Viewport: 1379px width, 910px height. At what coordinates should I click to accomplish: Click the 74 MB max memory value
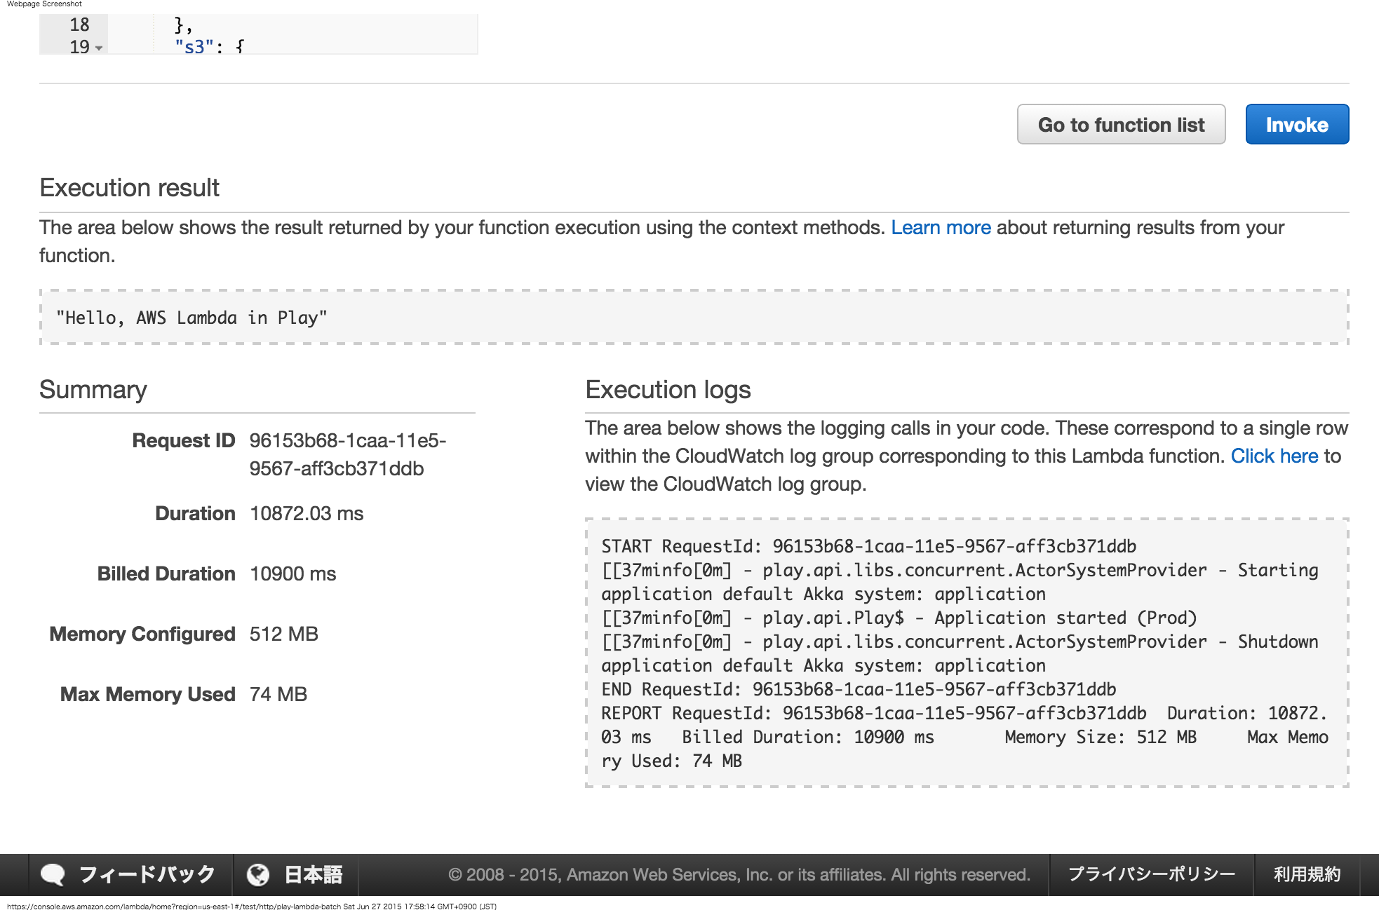coord(278,695)
